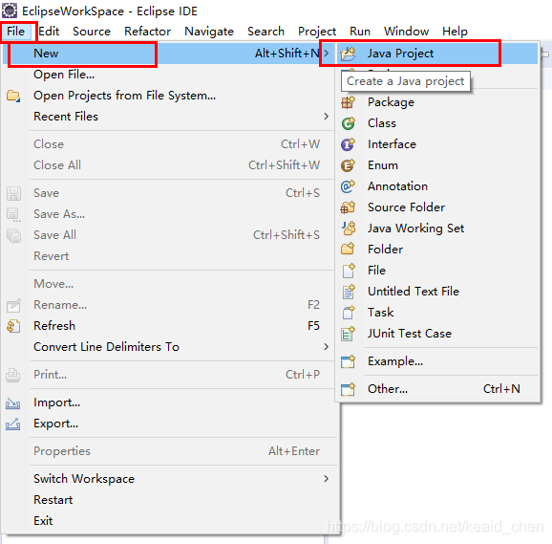Image resolution: width=552 pixels, height=544 pixels.
Task: Click the Import icon
Action: tap(13, 403)
